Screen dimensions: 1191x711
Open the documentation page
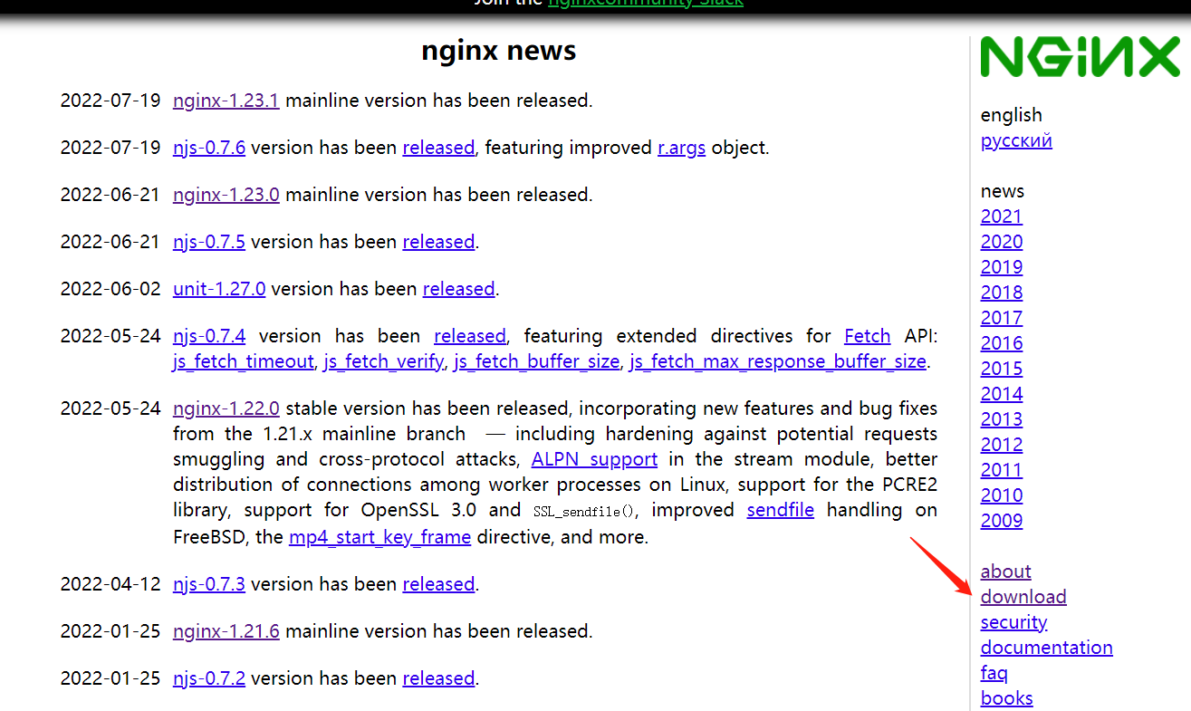tap(1046, 648)
